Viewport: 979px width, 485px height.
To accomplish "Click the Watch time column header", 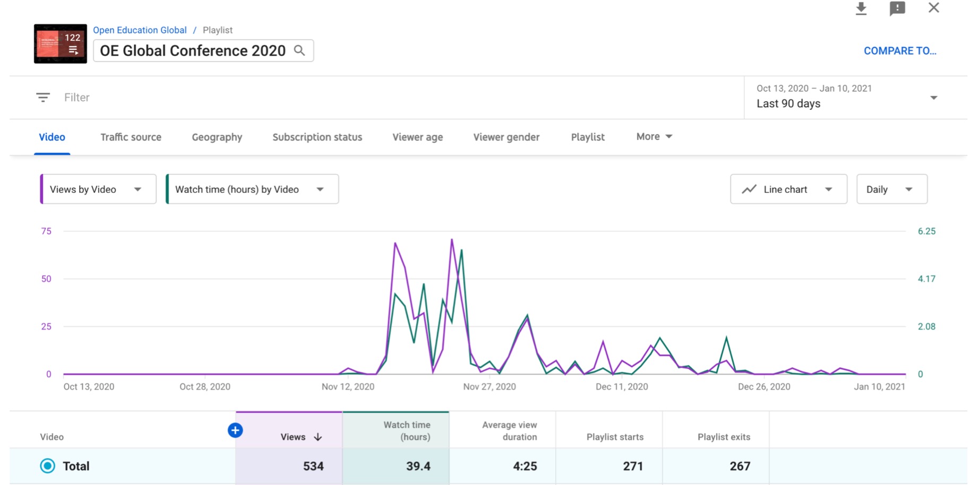I will pos(407,430).
